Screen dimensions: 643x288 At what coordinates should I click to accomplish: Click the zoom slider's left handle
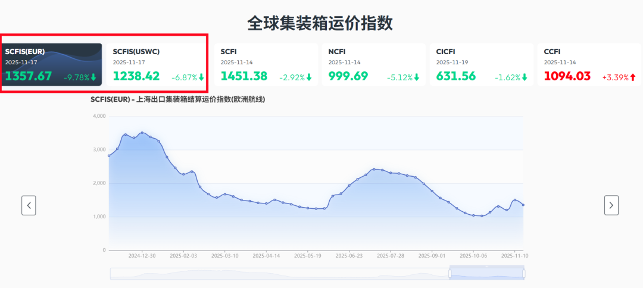(x=450, y=273)
